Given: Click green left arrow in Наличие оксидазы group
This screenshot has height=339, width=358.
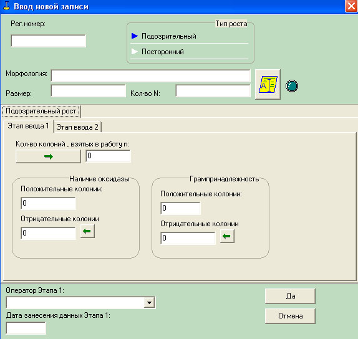Looking at the screenshot, I should pyautogui.click(x=87, y=231).
